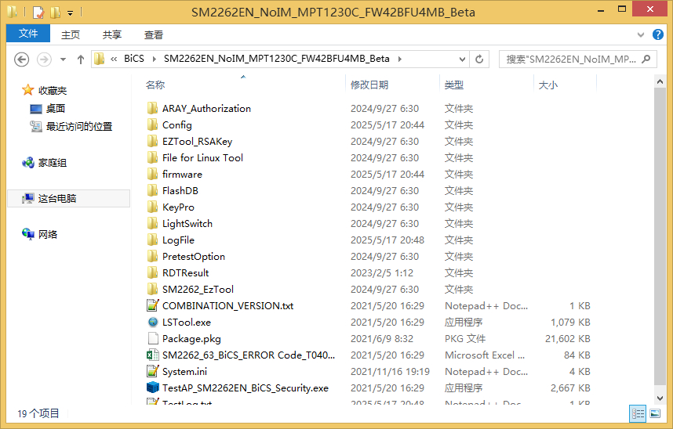
Task: Navigate up one folder level
Action: pos(80,59)
